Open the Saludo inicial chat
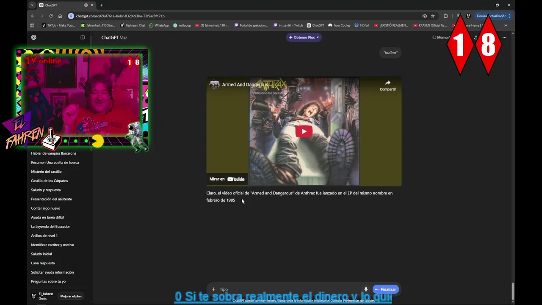Image resolution: width=542 pixels, height=305 pixels. pyautogui.click(x=41, y=254)
